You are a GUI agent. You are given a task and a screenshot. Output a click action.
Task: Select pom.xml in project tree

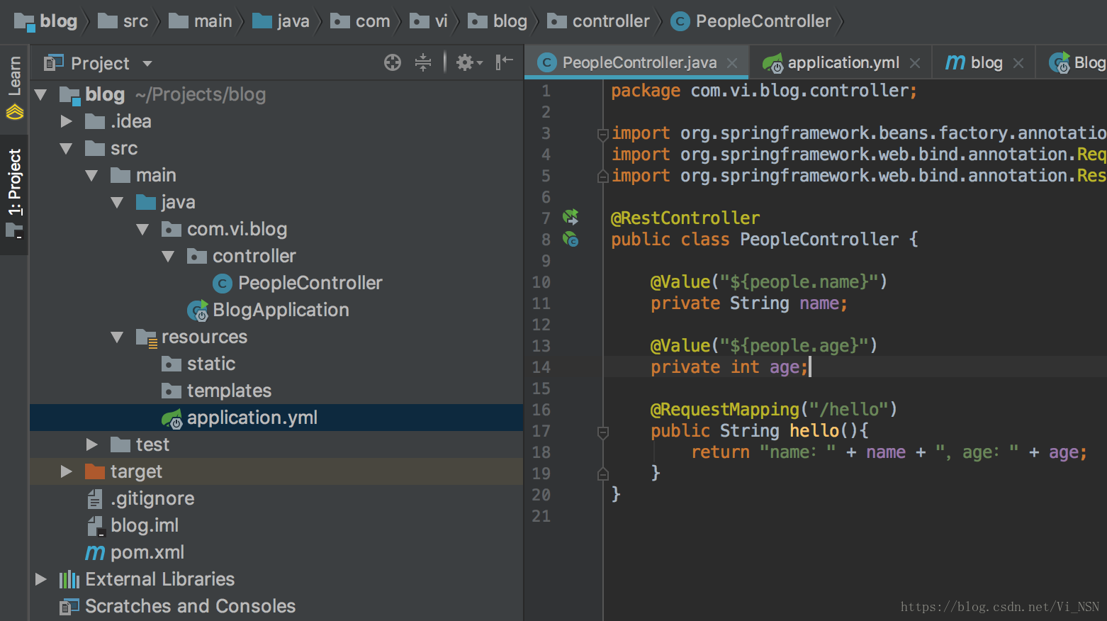click(x=147, y=552)
